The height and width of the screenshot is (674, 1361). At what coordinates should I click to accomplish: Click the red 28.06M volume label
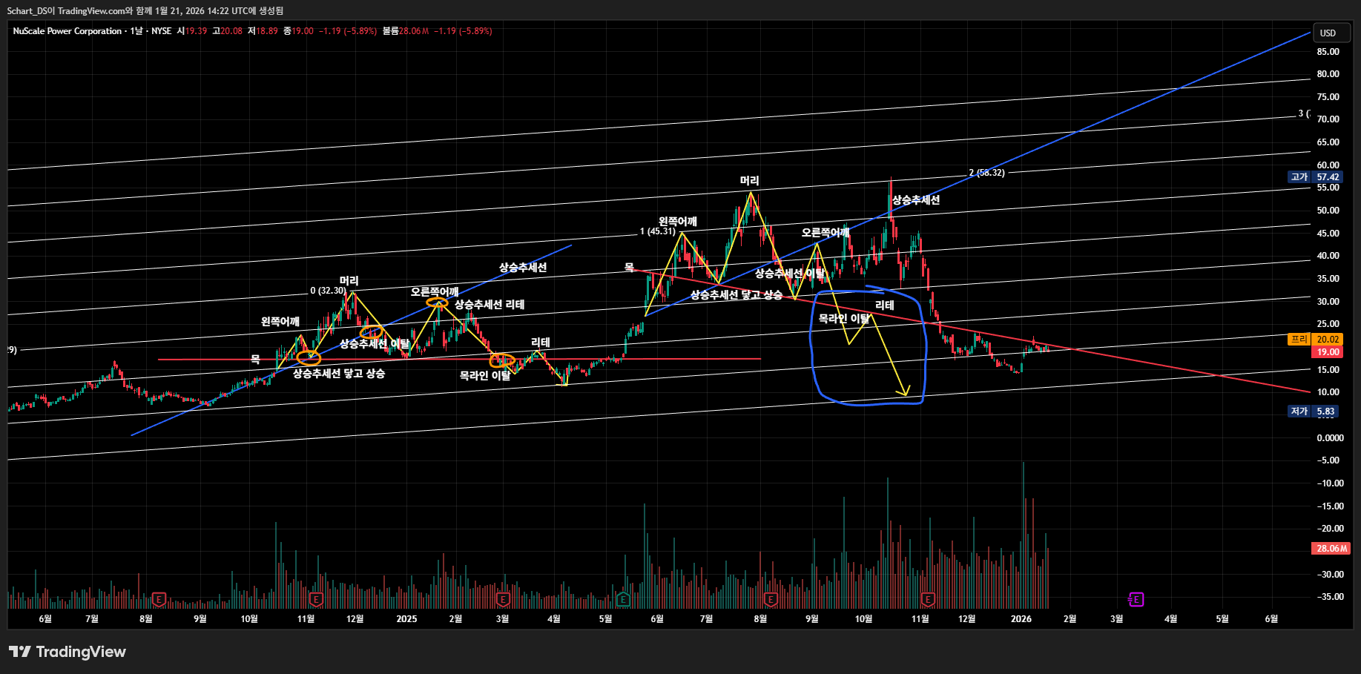(1331, 549)
